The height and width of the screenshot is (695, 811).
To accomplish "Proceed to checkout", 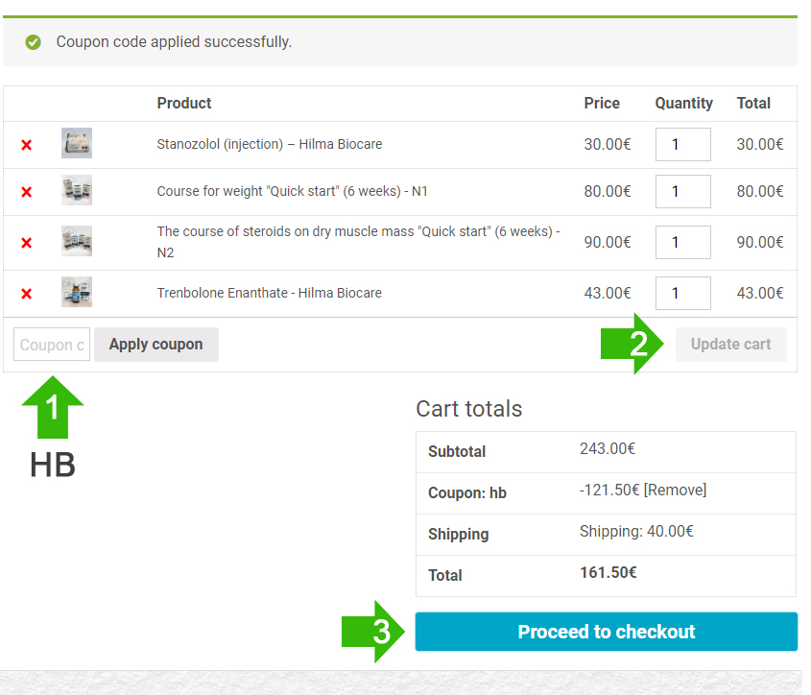I will coord(606,632).
